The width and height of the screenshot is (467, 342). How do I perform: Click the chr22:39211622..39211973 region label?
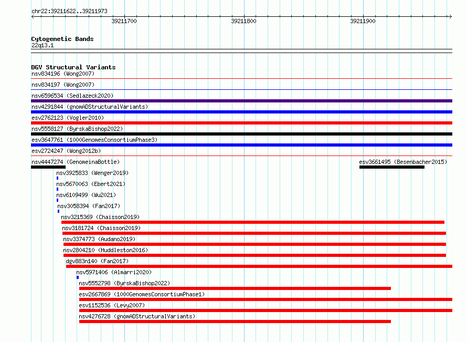coord(69,11)
